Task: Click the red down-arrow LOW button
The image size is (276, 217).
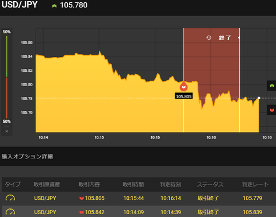Action: tap(271, 110)
